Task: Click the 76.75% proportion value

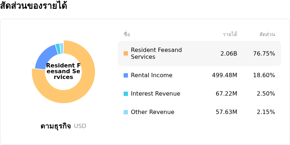Action: (264, 53)
